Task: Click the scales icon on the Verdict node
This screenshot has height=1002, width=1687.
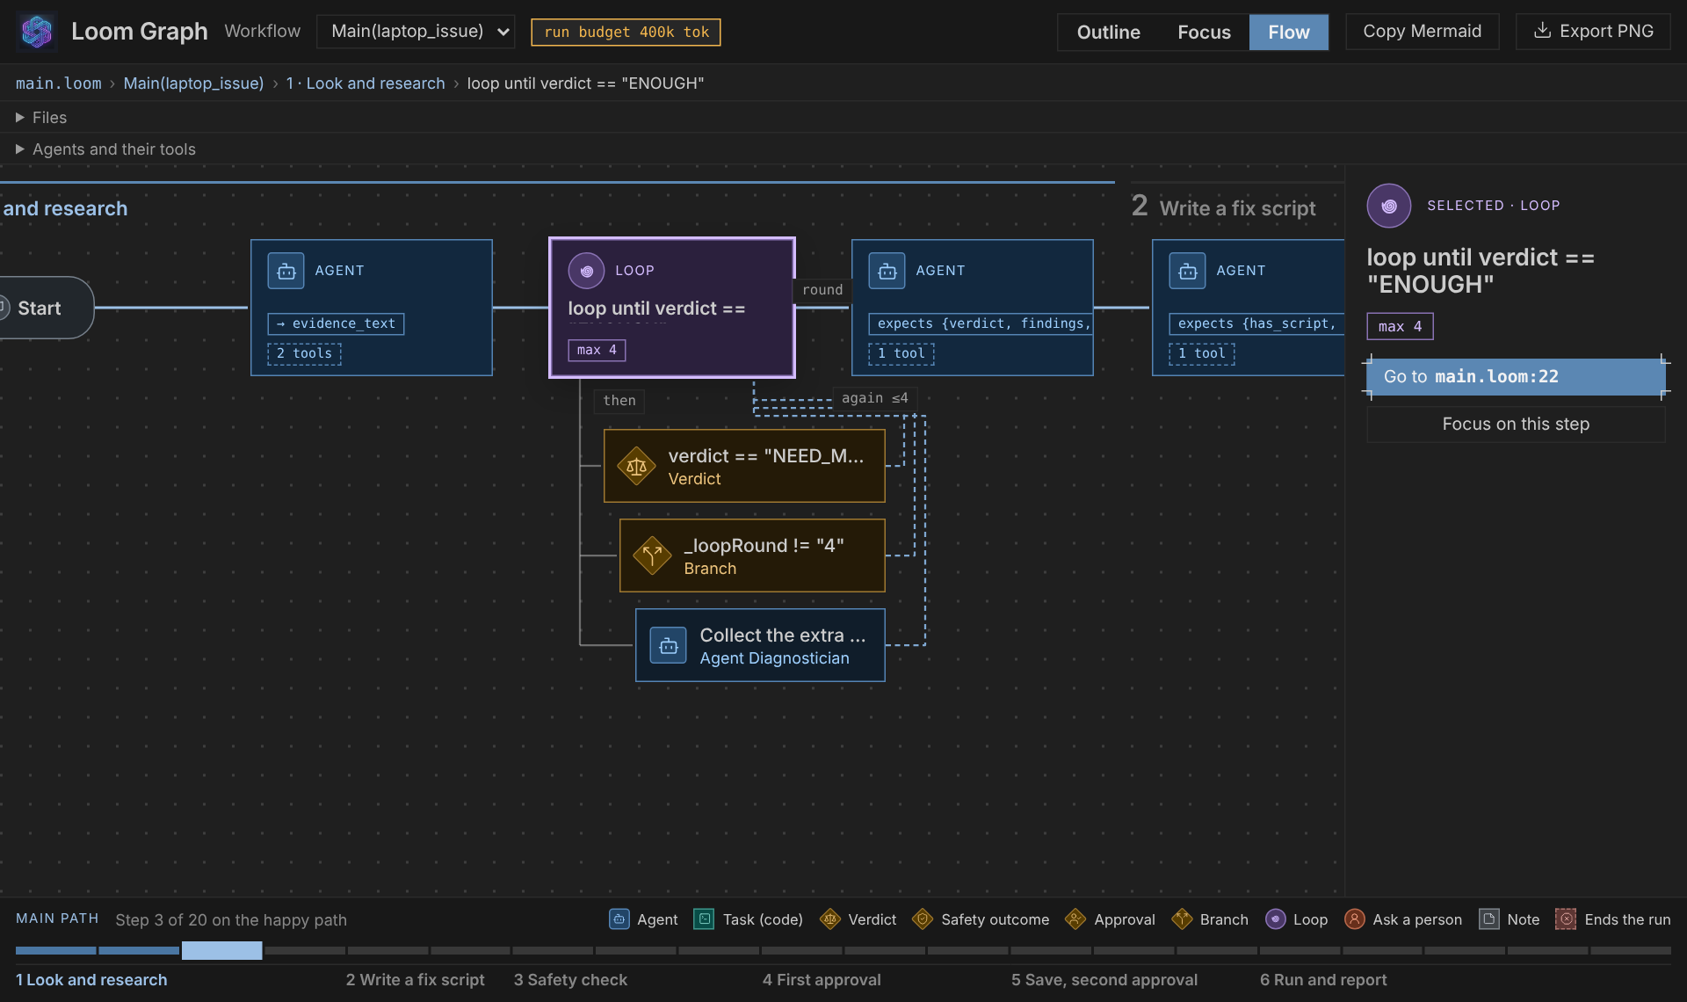Action: tap(637, 467)
